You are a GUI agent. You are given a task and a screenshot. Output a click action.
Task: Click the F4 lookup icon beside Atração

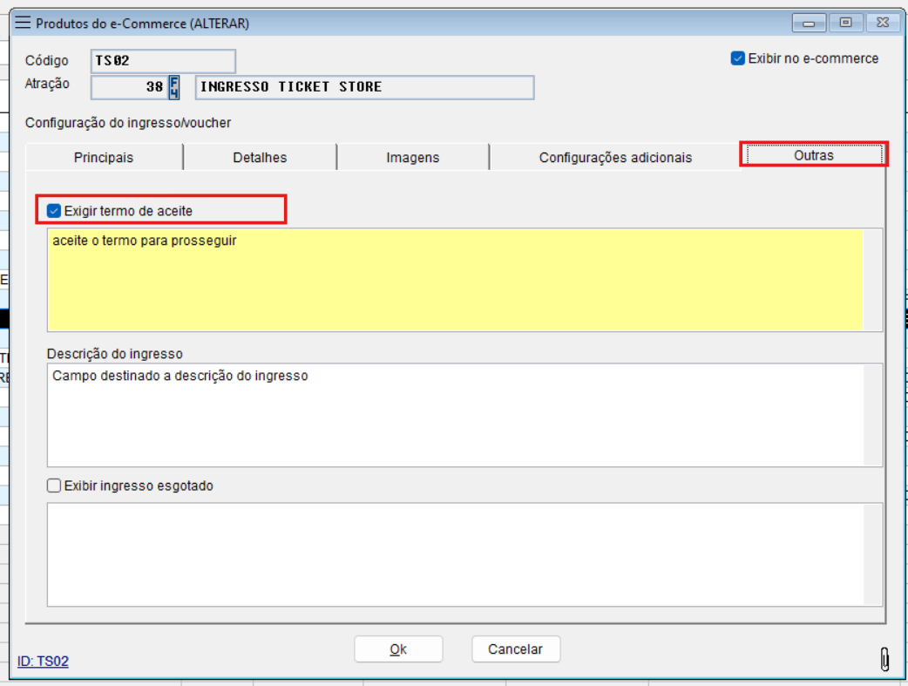tap(174, 87)
